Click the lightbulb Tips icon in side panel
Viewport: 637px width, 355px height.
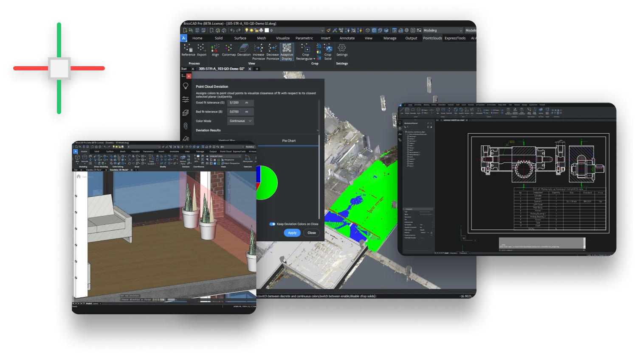186,86
